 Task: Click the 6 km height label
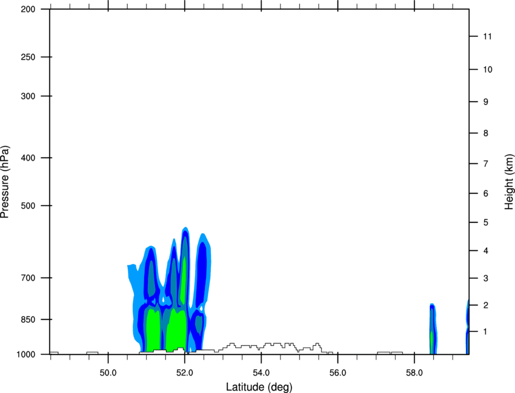(x=485, y=193)
